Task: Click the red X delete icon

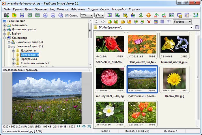Action: [x=149, y=22]
